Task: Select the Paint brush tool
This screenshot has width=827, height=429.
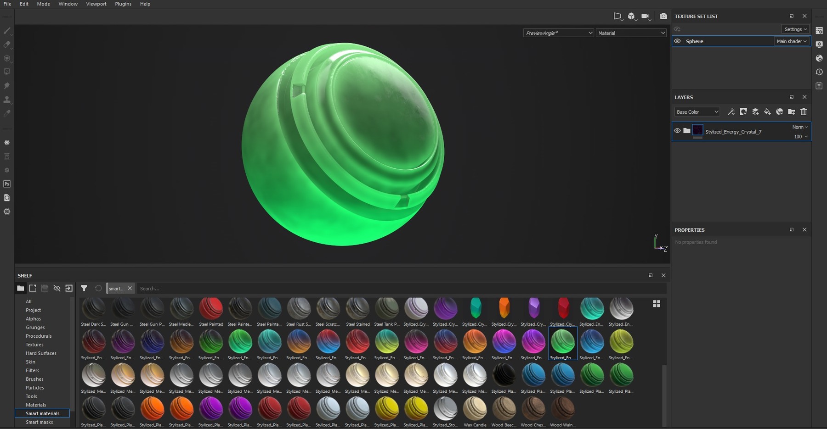Action: click(x=7, y=31)
